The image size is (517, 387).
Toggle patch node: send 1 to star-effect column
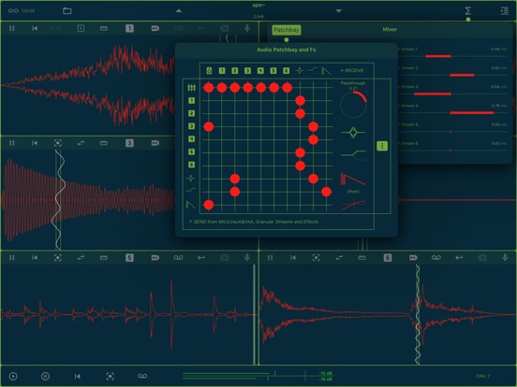pyautogui.click(x=300, y=101)
